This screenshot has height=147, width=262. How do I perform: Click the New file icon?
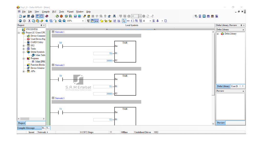[x=20, y=16]
